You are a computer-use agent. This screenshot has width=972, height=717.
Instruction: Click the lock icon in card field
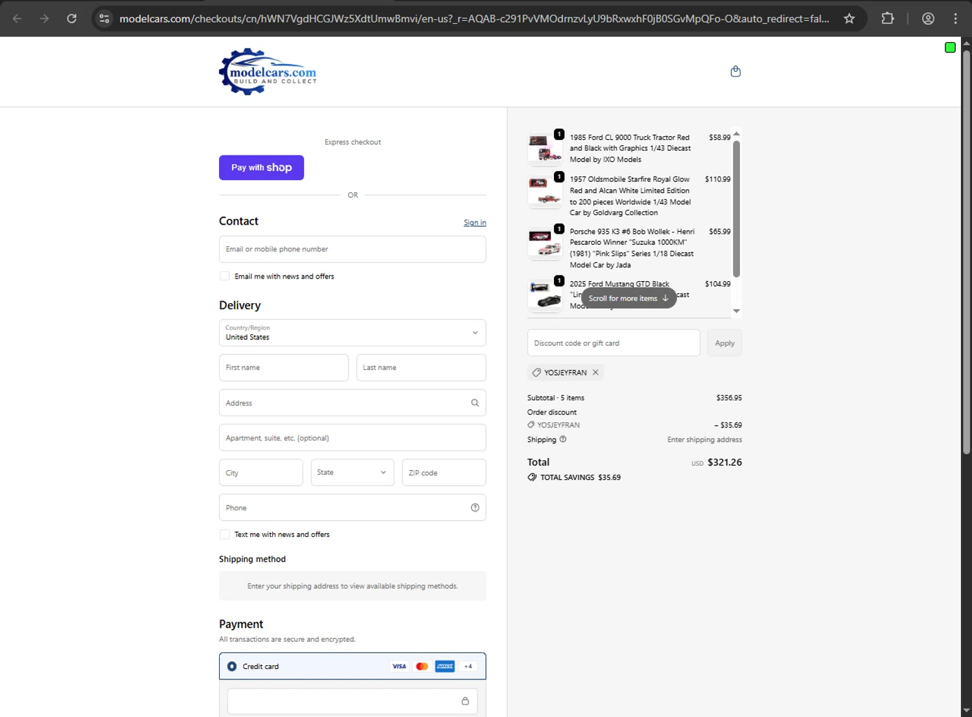click(465, 701)
